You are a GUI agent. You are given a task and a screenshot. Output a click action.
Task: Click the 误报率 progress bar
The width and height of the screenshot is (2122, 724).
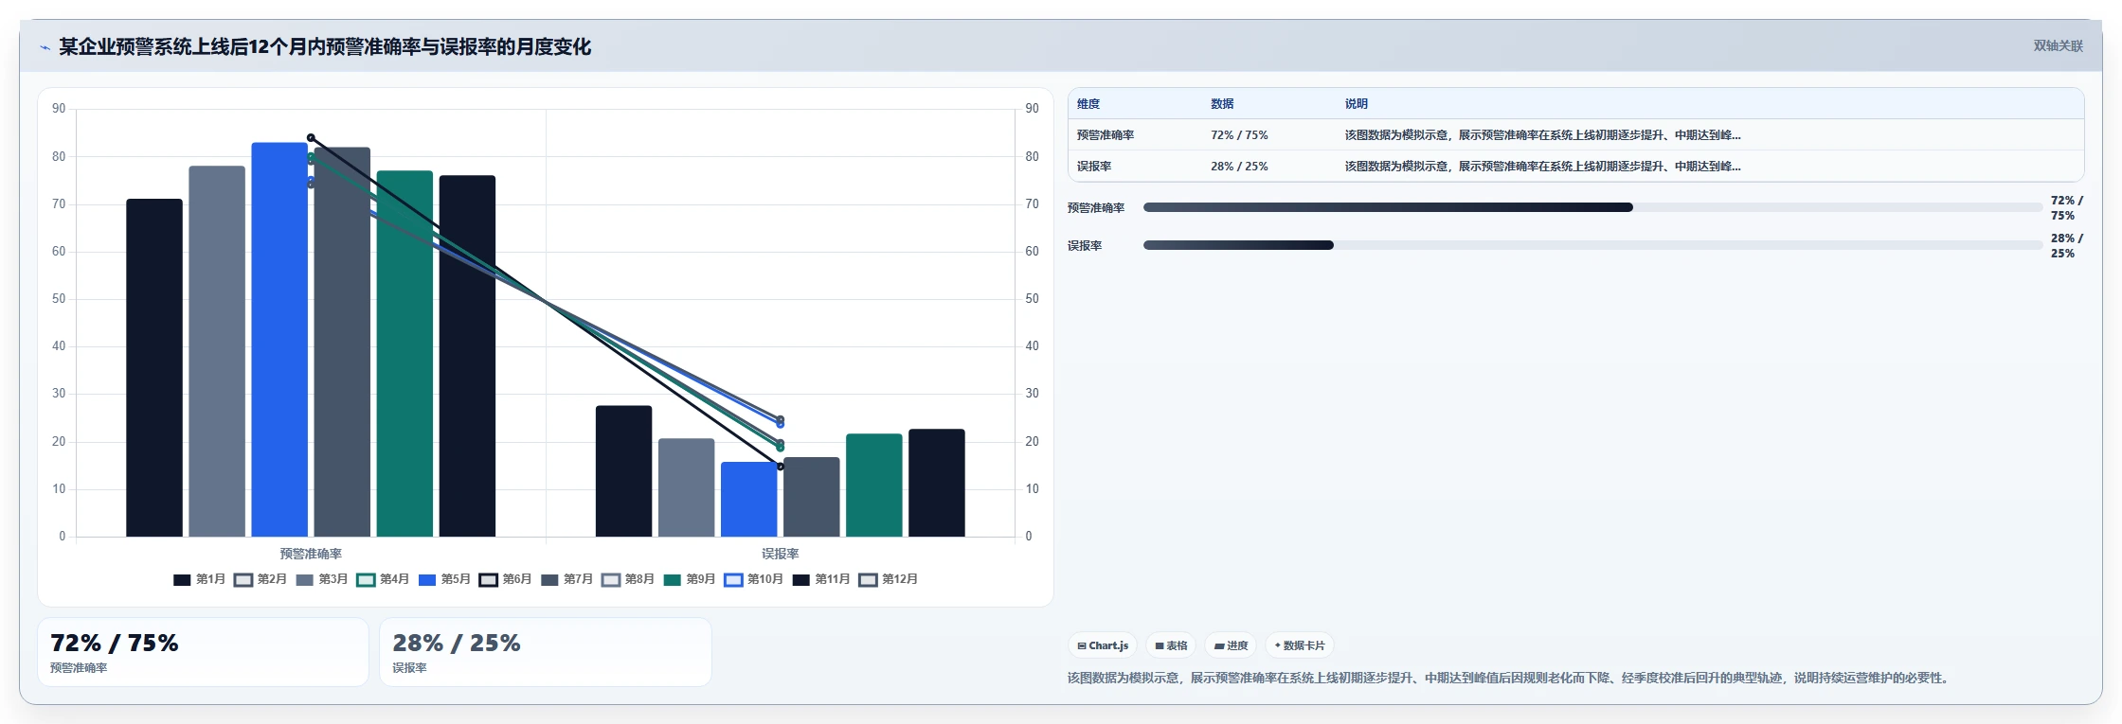[1591, 245]
